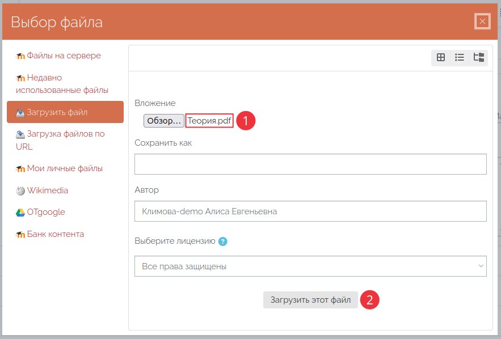This screenshot has width=501, height=339.
Task: Click the license help question icon
Action: coord(223,241)
